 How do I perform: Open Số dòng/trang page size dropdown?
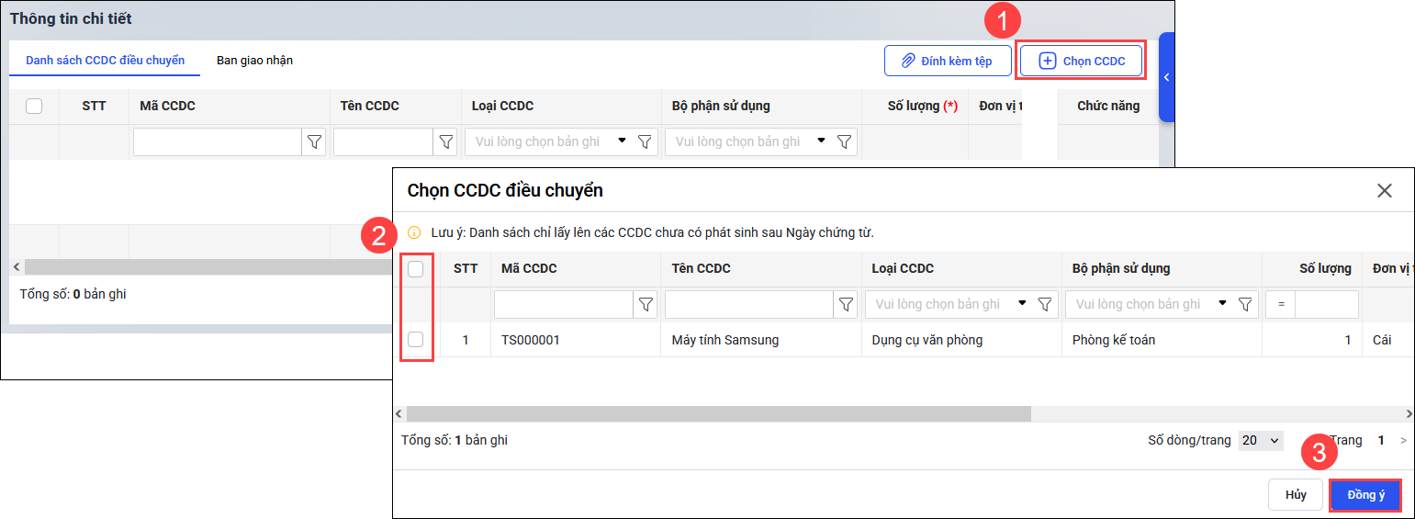tap(1261, 441)
